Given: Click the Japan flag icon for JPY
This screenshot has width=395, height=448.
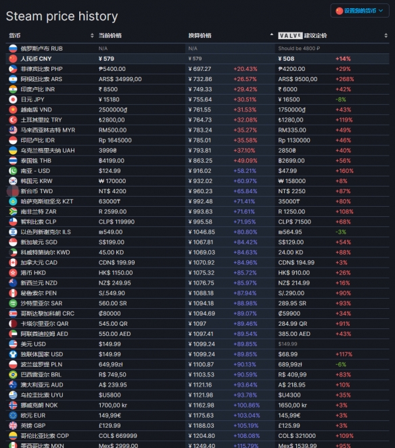Looking at the screenshot, I should coord(13,99).
